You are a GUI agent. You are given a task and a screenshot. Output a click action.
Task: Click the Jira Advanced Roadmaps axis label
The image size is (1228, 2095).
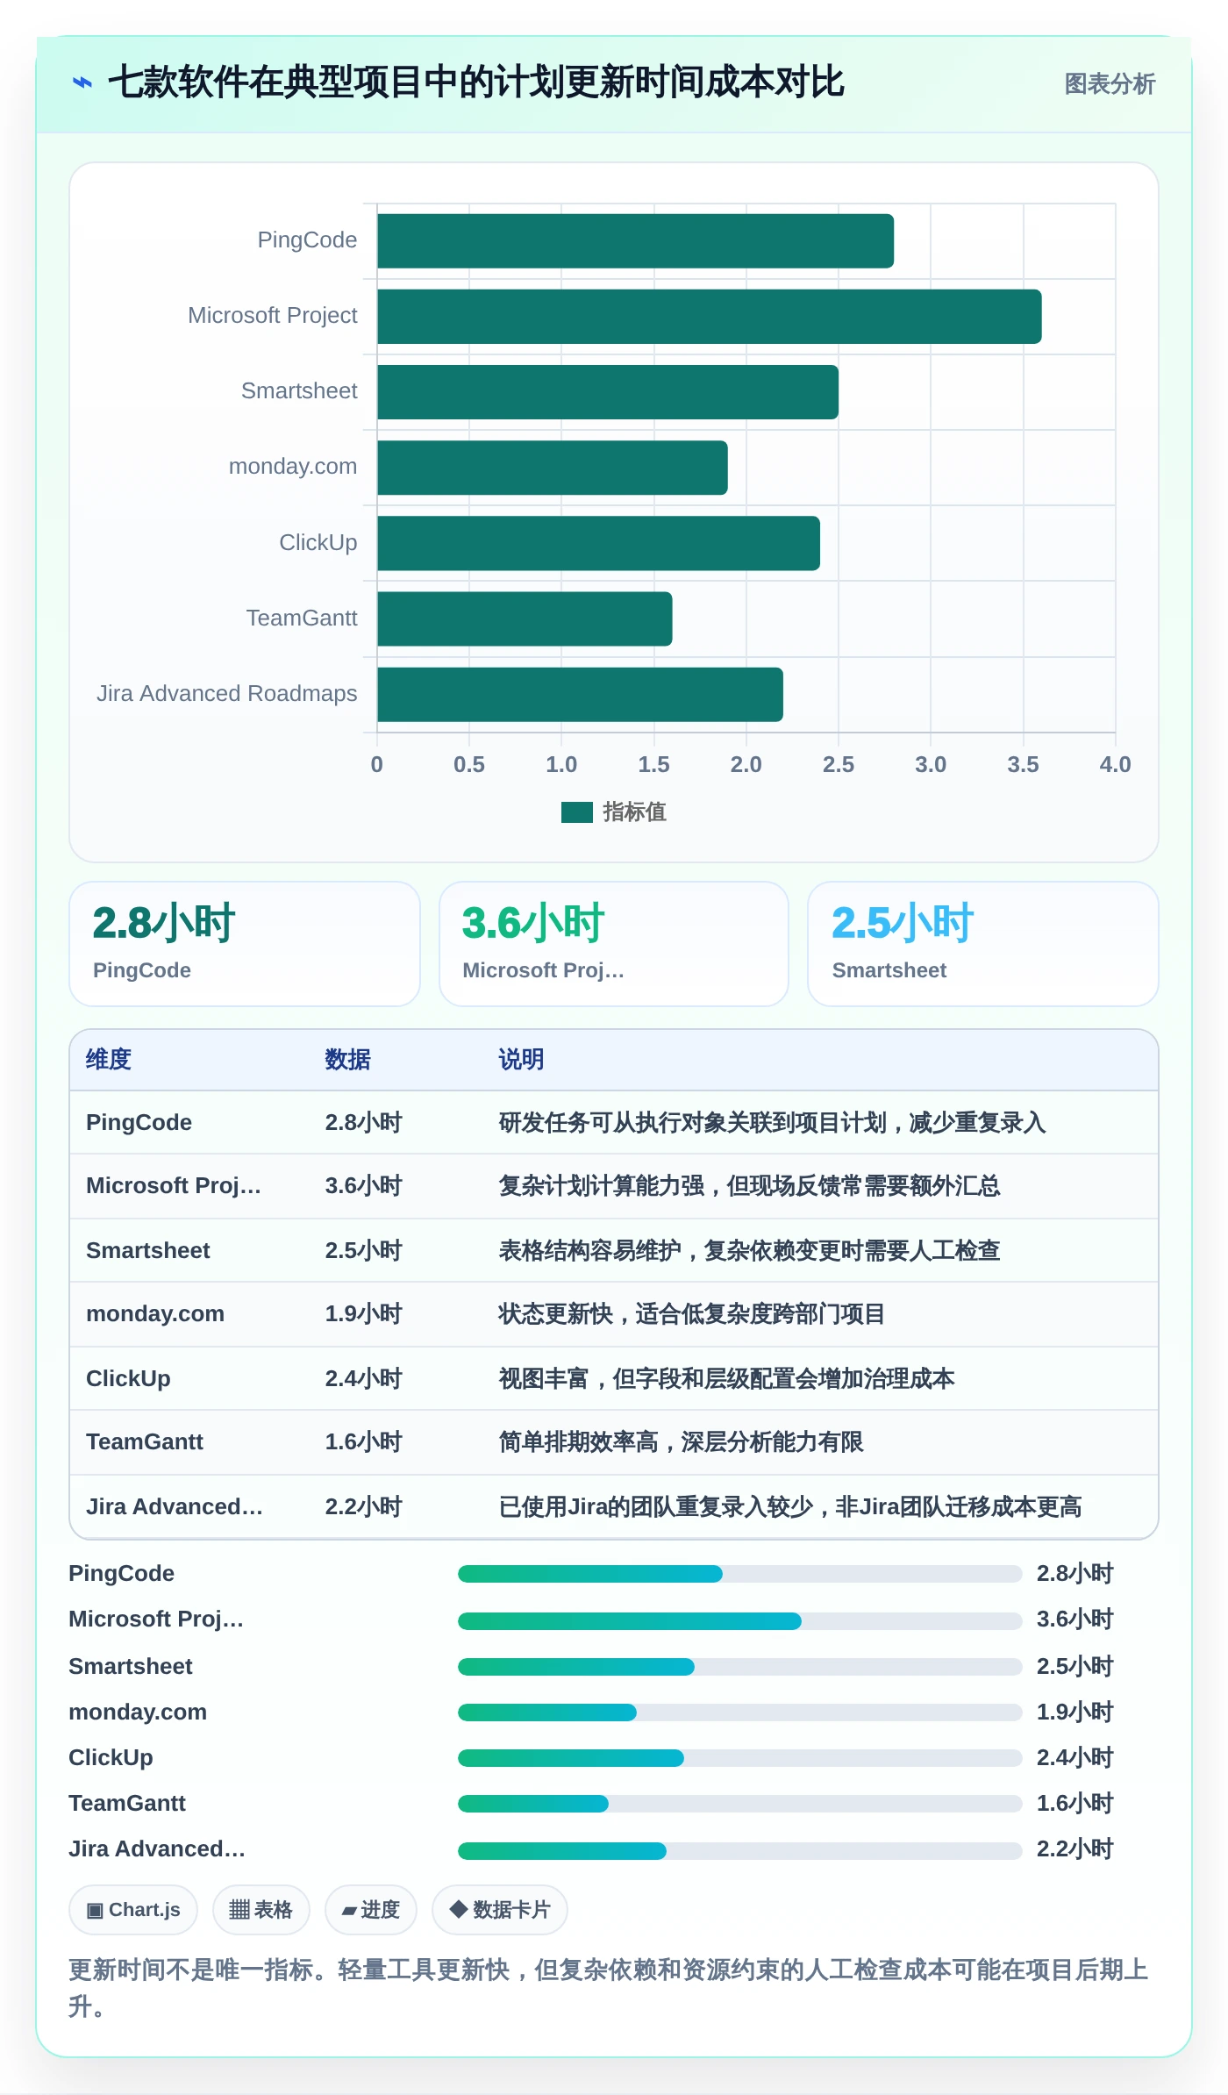227,694
